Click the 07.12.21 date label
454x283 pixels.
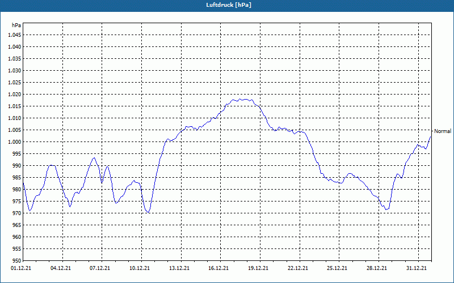pos(100,268)
